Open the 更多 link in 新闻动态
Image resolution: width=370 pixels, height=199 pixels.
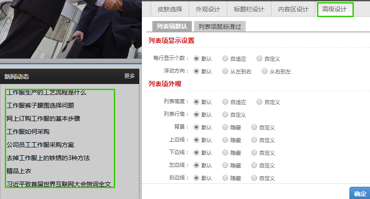point(129,76)
